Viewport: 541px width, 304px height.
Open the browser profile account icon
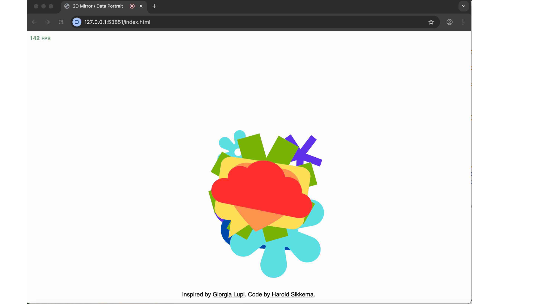click(x=449, y=22)
